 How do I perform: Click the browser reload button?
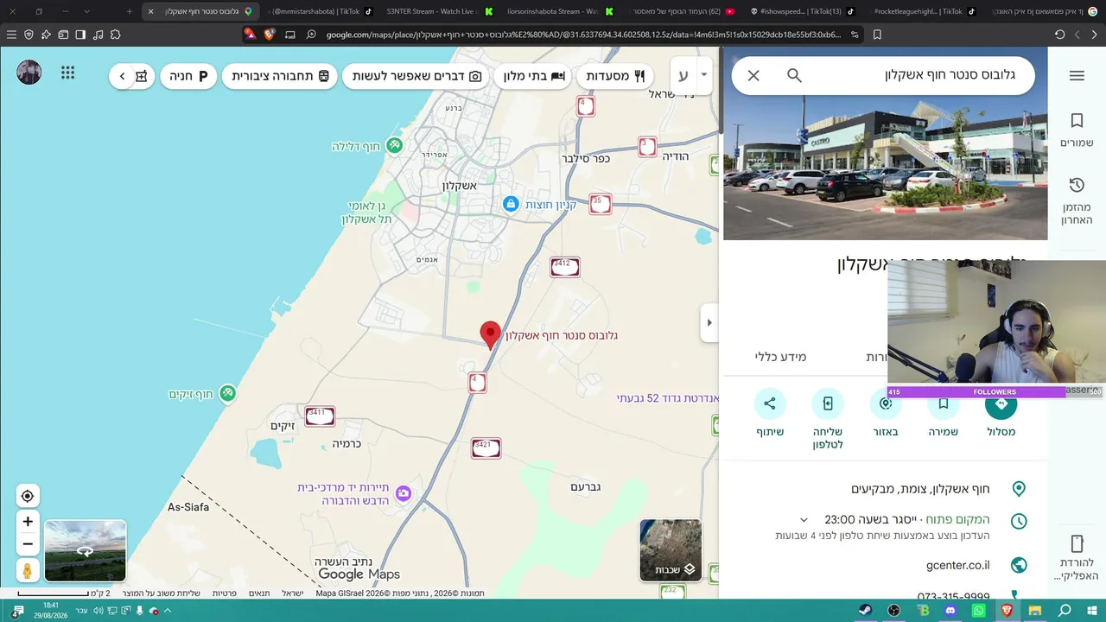1059,35
